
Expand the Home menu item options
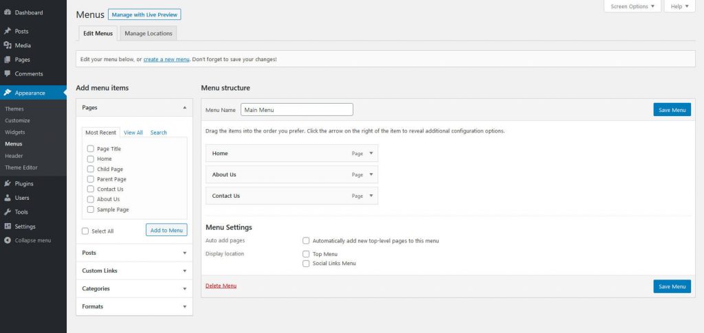click(371, 153)
